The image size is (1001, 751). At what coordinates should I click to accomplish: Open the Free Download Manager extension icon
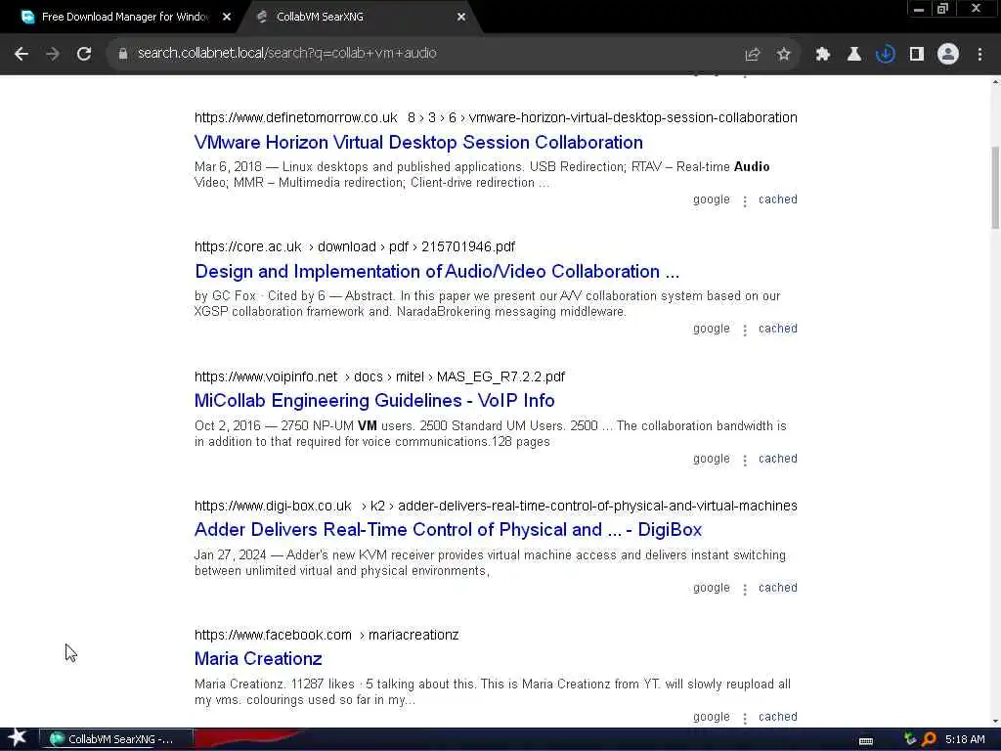885,55
